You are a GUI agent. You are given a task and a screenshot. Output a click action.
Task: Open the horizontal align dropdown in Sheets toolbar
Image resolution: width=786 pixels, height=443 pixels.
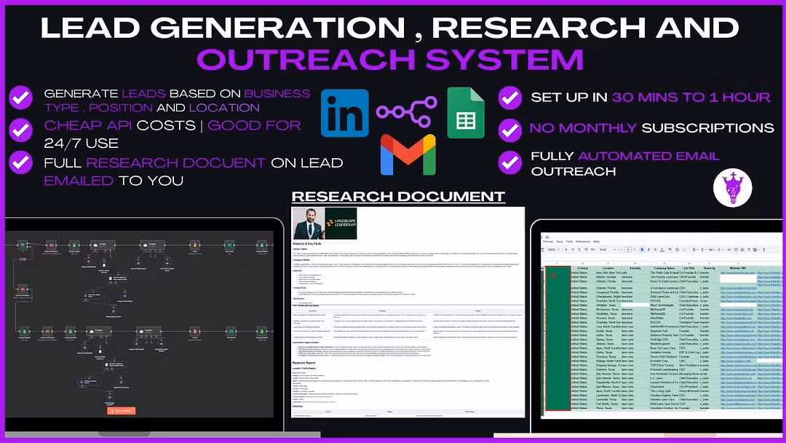pyautogui.click(x=695, y=250)
